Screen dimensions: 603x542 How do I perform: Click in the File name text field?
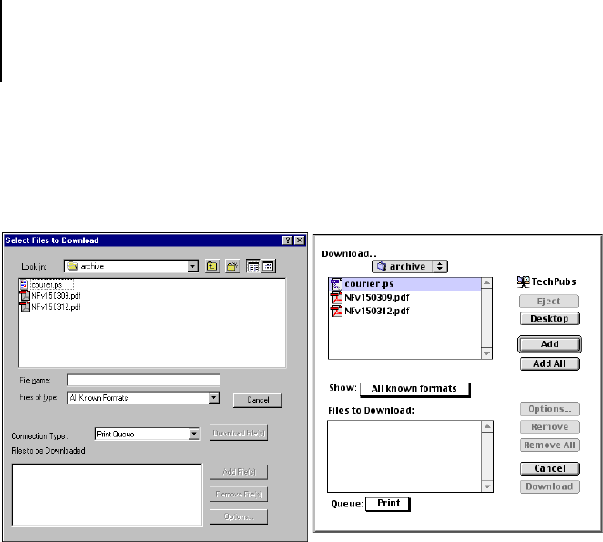[x=144, y=380]
